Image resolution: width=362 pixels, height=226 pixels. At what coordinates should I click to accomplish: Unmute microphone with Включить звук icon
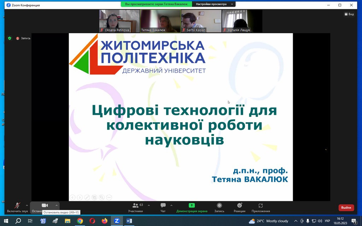pos(17,205)
